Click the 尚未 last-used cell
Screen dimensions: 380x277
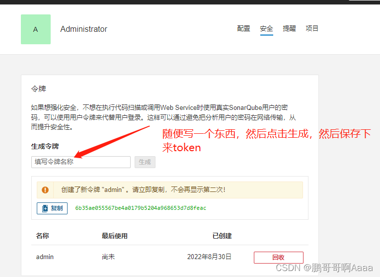(108, 257)
